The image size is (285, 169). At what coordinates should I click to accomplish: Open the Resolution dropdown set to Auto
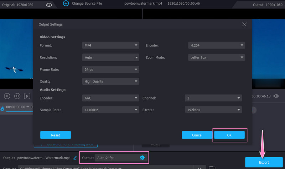(x=110, y=57)
